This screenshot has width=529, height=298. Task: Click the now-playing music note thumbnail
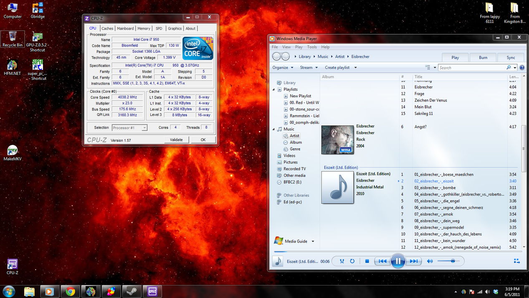click(278, 261)
